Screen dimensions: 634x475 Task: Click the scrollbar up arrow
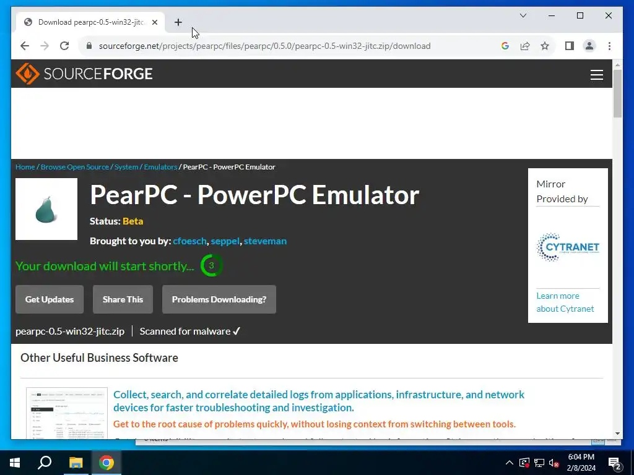coord(617,64)
